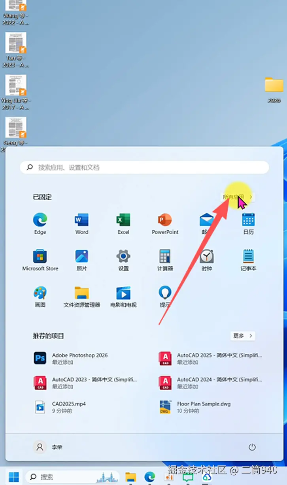Open the Clock (时钟) app
The width and height of the screenshot is (287, 485).
click(x=206, y=259)
